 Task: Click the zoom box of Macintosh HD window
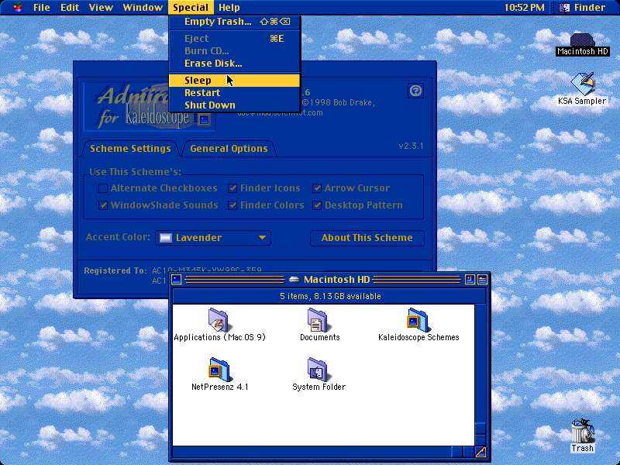tap(470, 280)
